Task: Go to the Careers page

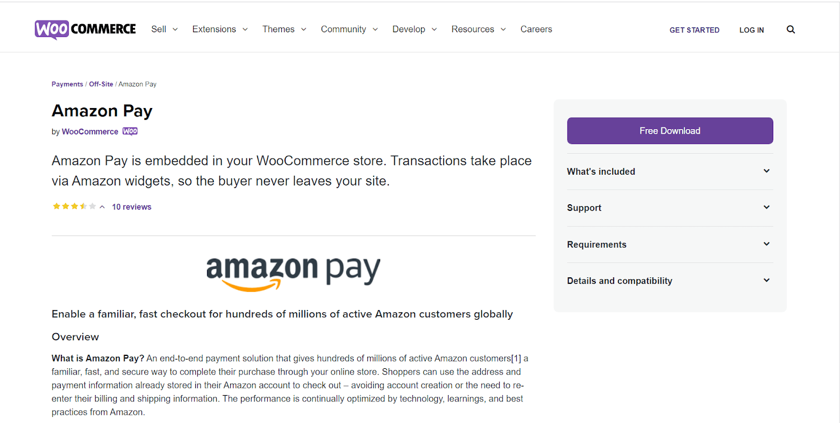Action: pyautogui.click(x=536, y=29)
